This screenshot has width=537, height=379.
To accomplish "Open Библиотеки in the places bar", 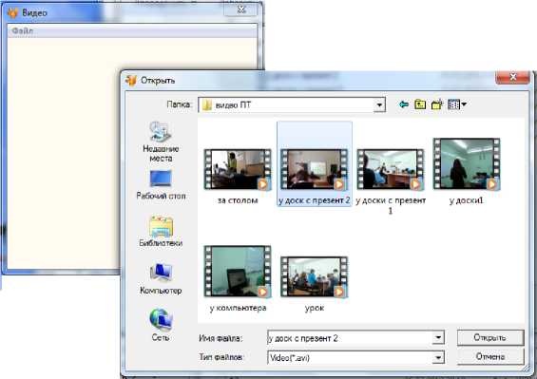I will coord(161,232).
